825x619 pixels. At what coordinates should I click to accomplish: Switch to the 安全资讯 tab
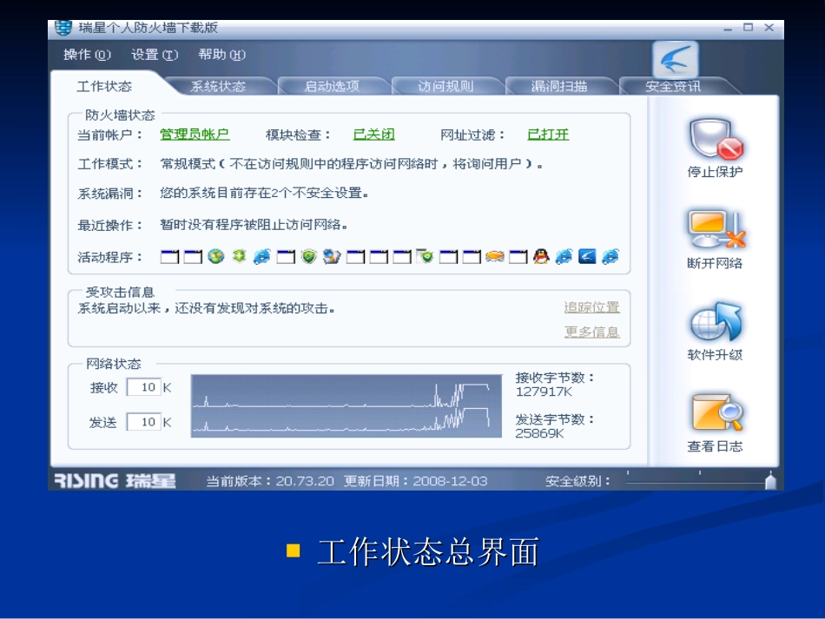tap(673, 86)
